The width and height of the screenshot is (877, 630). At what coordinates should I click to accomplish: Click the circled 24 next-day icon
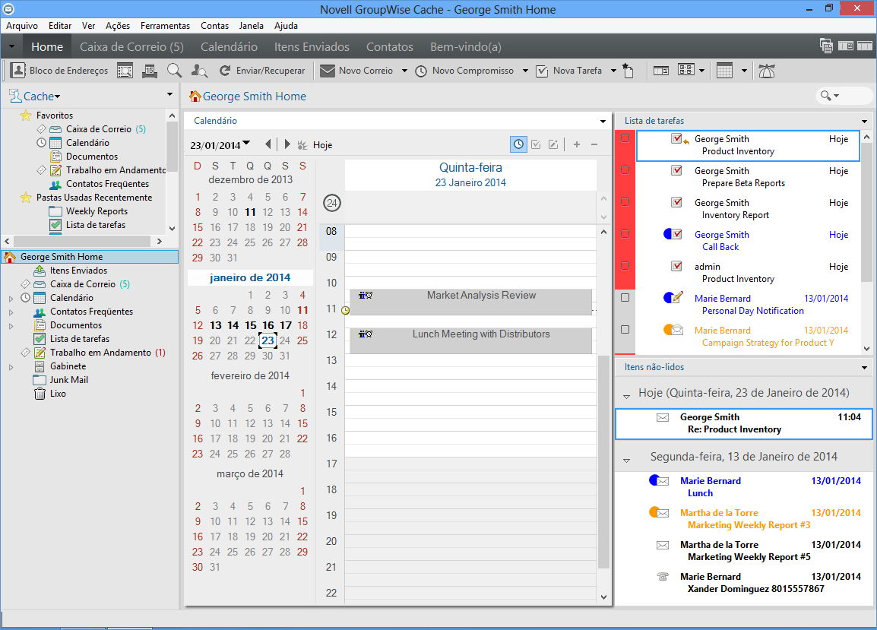(x=332, y=203)
